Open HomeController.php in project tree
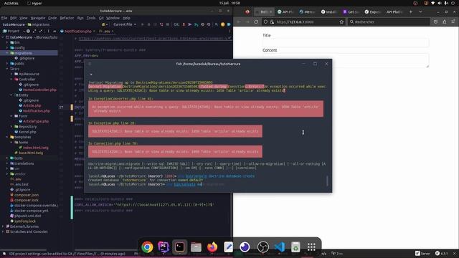The image size is (459, 258). tap(39, 90)
